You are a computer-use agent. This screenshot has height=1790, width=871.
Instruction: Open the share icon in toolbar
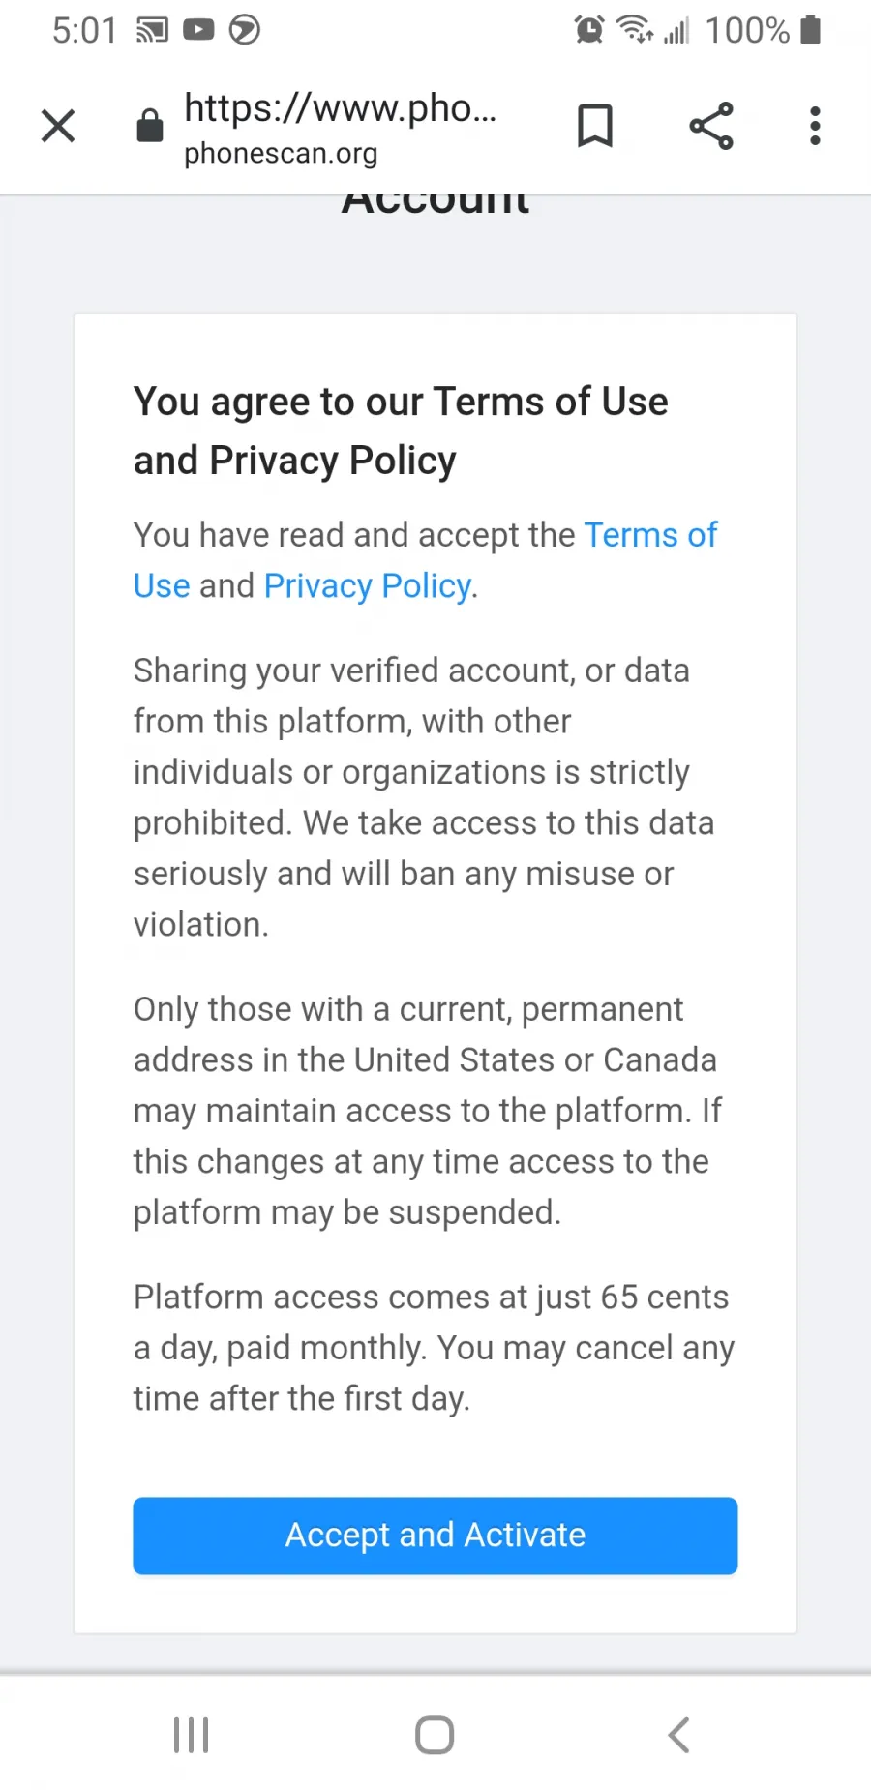coord(711,126)
